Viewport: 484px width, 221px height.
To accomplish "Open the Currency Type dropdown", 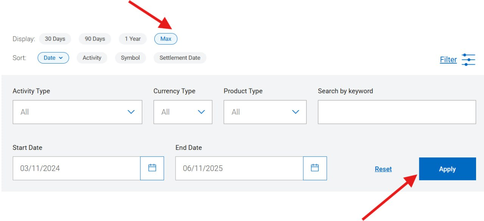I will pyautogui.click(x=183, y=112).
